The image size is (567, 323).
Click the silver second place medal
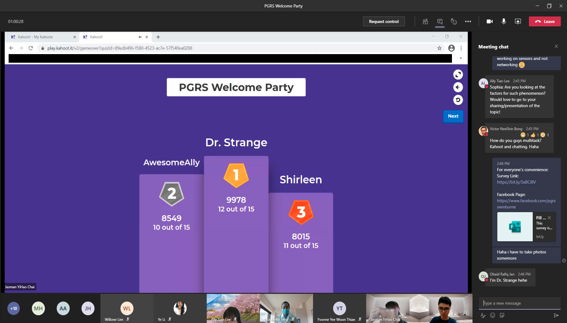coord(171,194)
